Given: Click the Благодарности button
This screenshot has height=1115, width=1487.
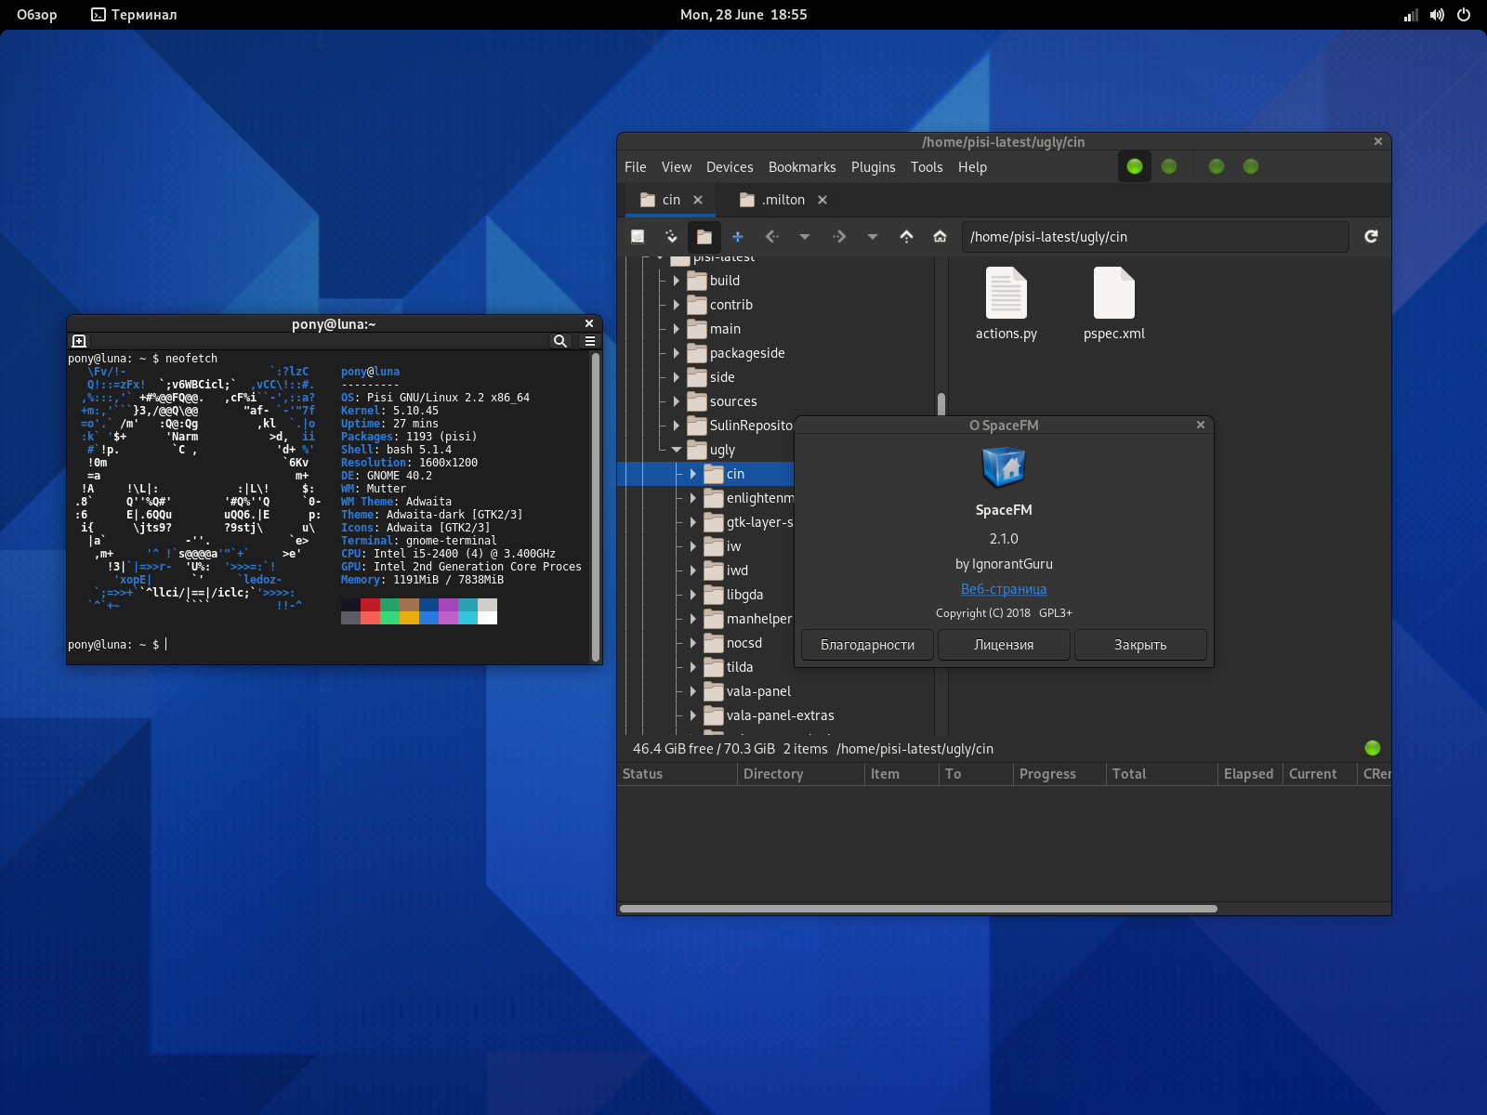Looking at the screenshot, I should (x=867, y=645).
